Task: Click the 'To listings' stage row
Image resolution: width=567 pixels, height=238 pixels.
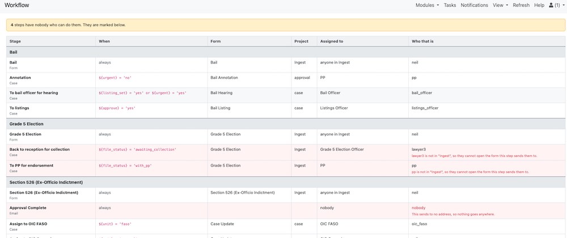Action: point(286,110)
